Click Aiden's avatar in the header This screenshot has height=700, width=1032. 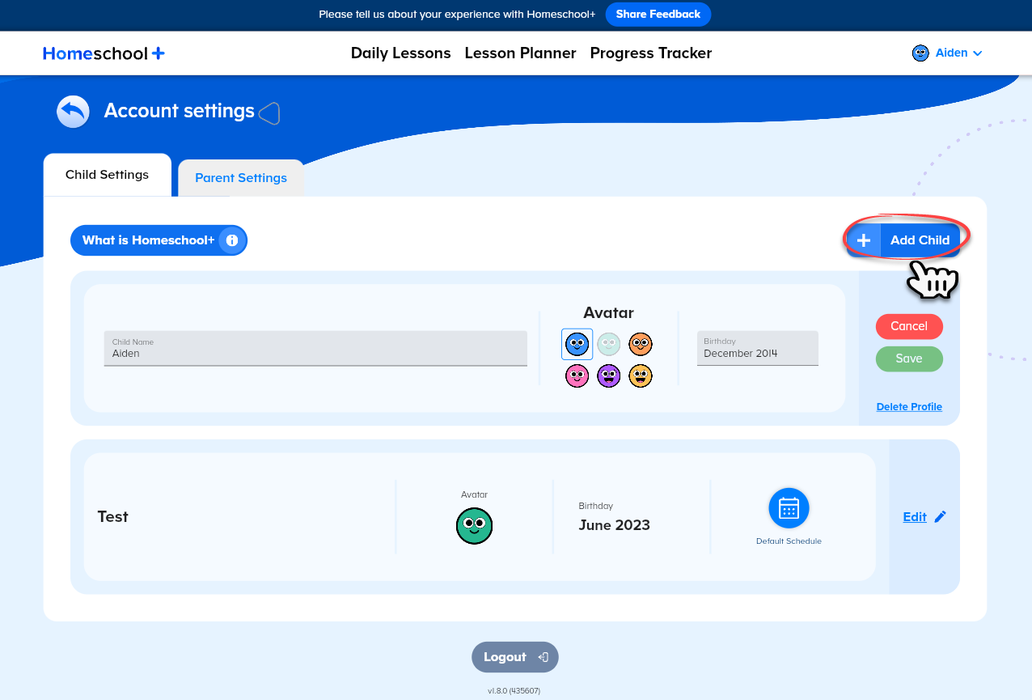[920, 53]
